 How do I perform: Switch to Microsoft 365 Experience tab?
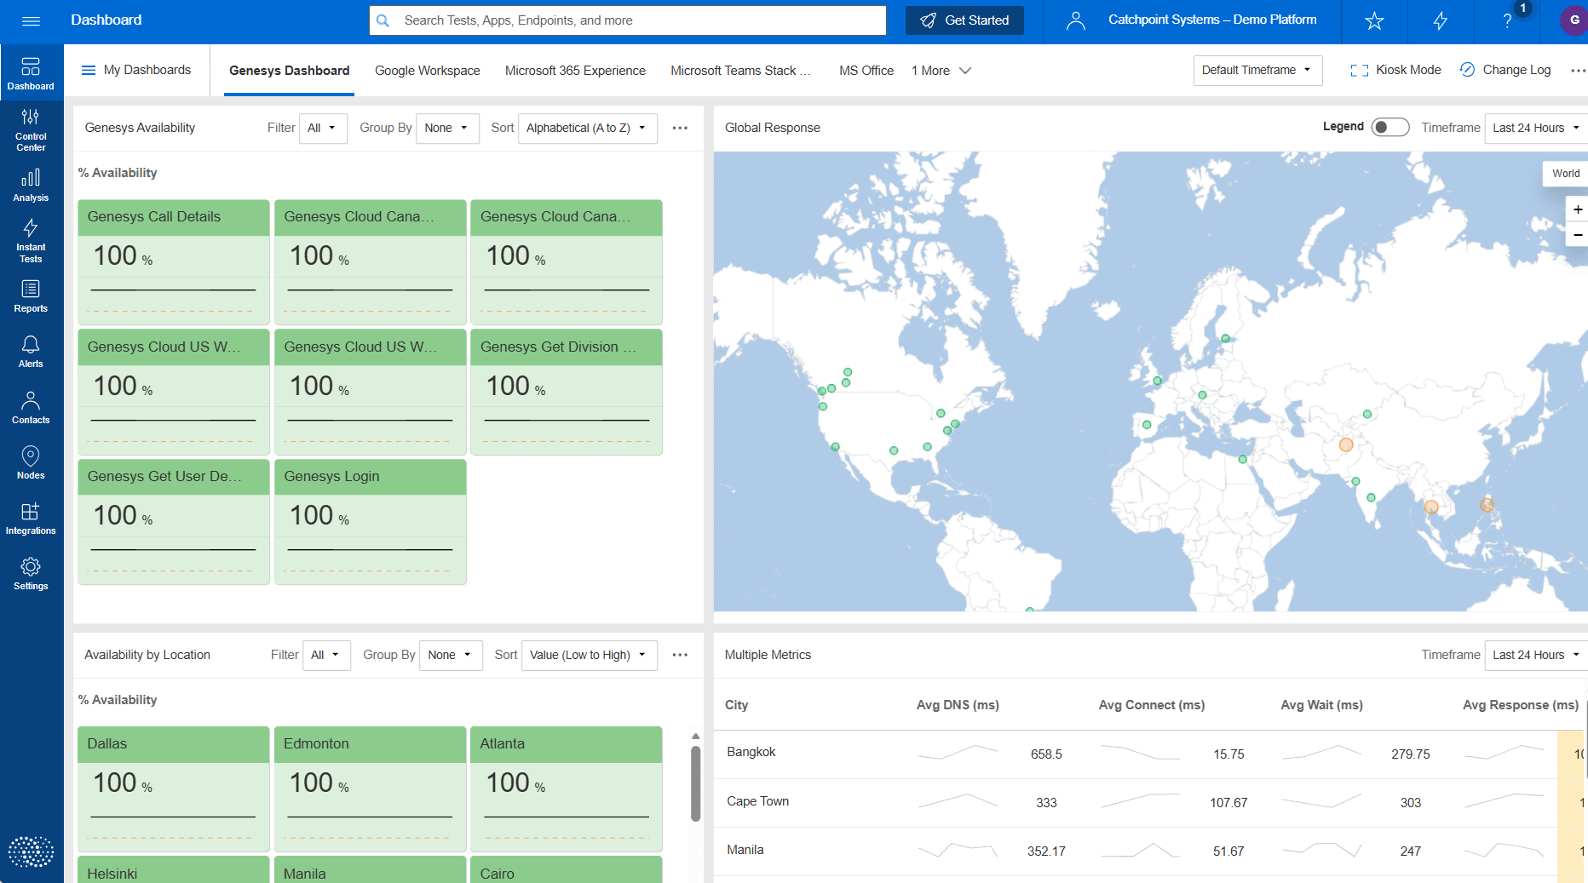point(575,71)
